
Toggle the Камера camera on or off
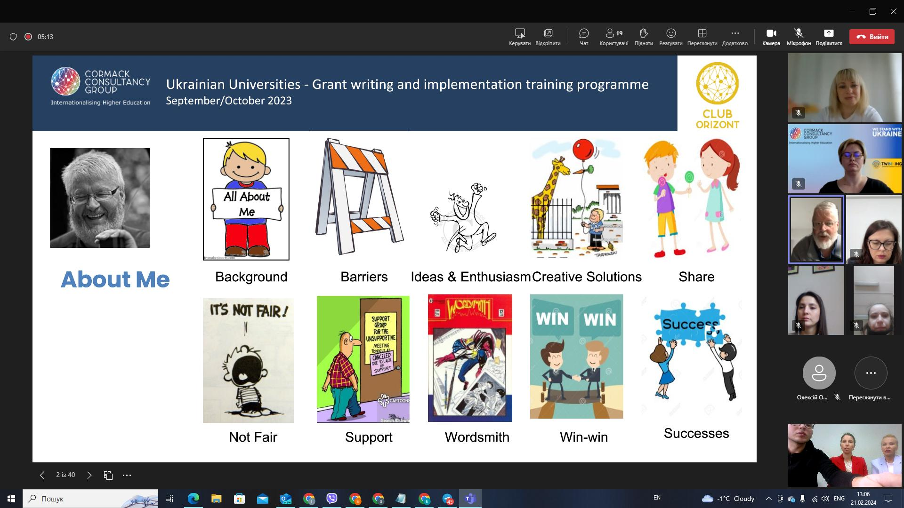pyautogui.click(x=771, y=37)
